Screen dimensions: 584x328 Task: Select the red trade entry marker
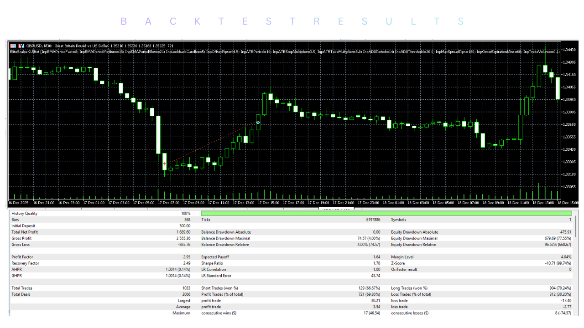165,163
